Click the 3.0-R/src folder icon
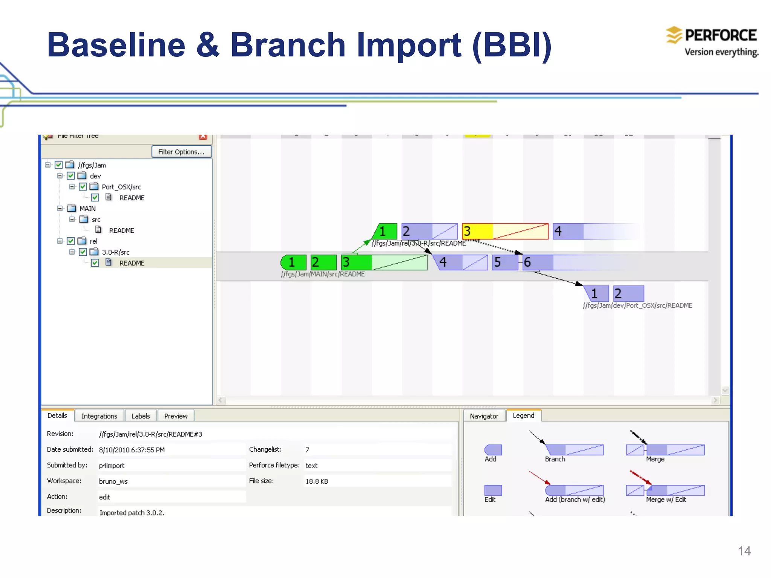 pos(94,252)
